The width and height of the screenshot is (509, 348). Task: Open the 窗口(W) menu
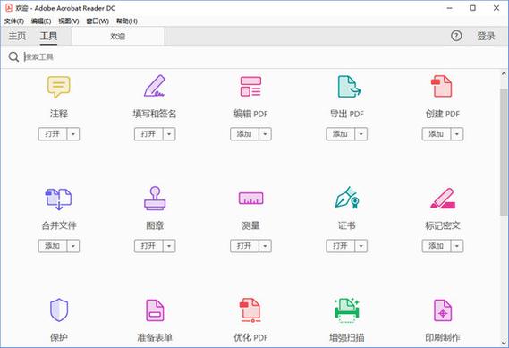tap(98, 21)
